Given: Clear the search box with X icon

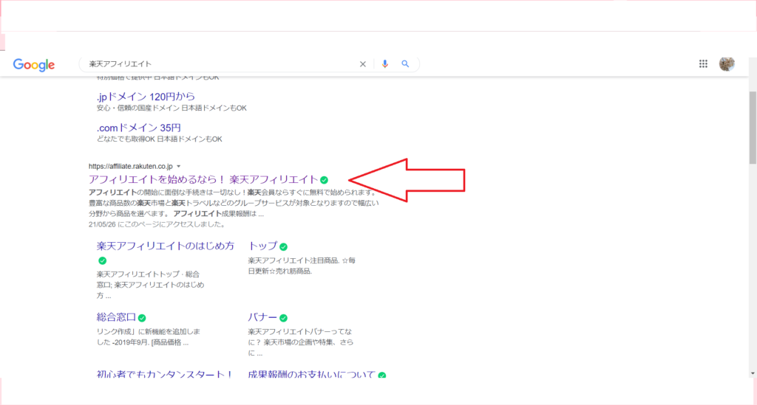Looking at the screenshot, I should coord(362,64).
